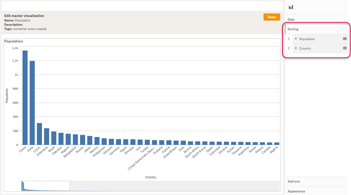Click the 'Algeria' axis label

pos(274,150)
